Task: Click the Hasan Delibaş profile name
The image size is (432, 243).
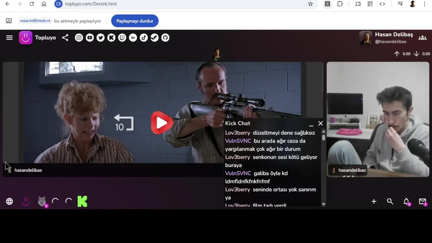Action: [x=394, y=34]
